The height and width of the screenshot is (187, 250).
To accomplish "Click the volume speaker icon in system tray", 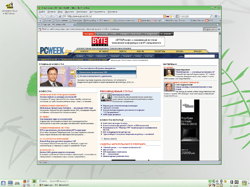I will [217, 181].
